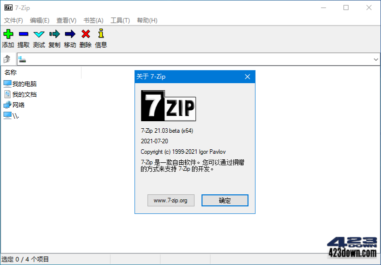Click the computer icon next to 我的电脑
Image resolution: width=381 pixels, height=265 pixels.
point(7,84)
